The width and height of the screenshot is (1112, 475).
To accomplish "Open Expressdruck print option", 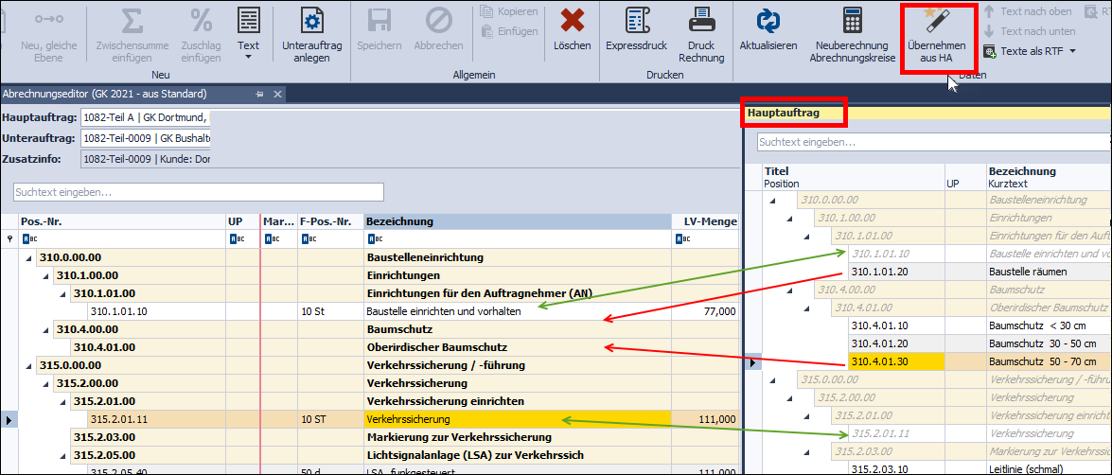I will pos(636,21).
